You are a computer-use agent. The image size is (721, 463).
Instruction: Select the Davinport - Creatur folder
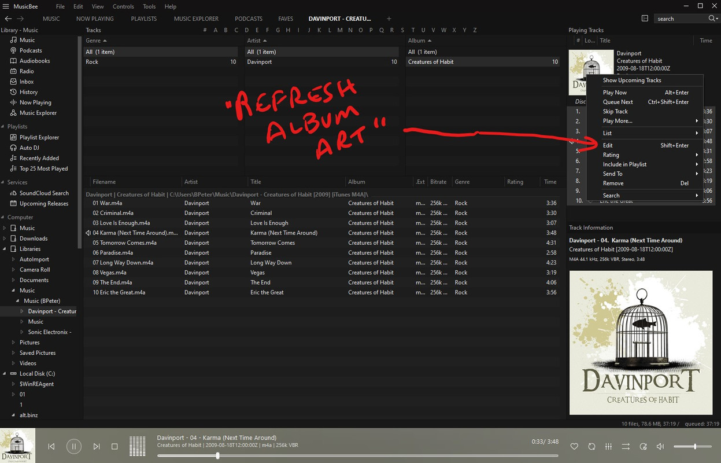52,311
